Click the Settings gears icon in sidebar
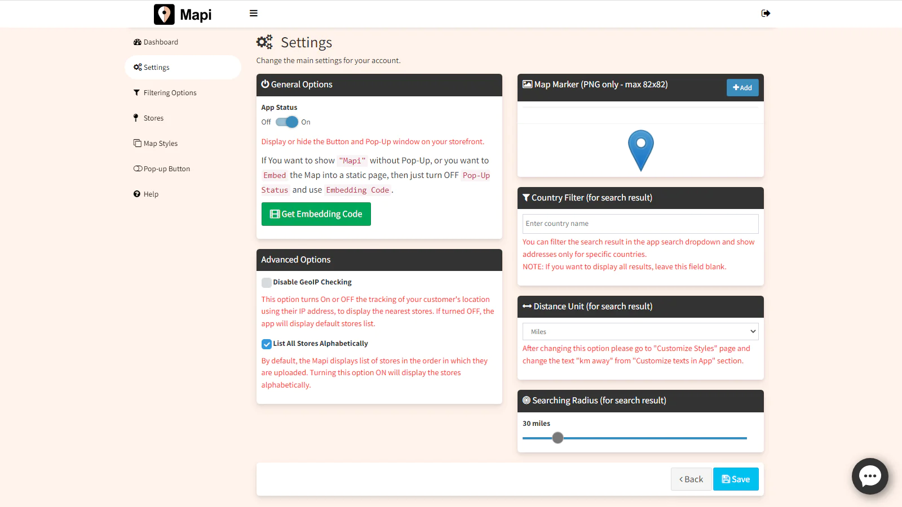 138,68
